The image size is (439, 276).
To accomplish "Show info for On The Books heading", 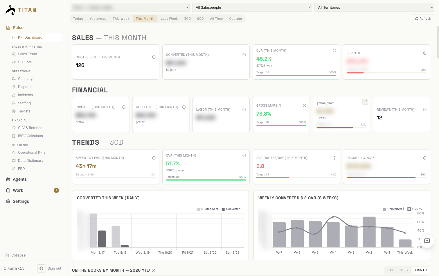I will coord(154,270).
